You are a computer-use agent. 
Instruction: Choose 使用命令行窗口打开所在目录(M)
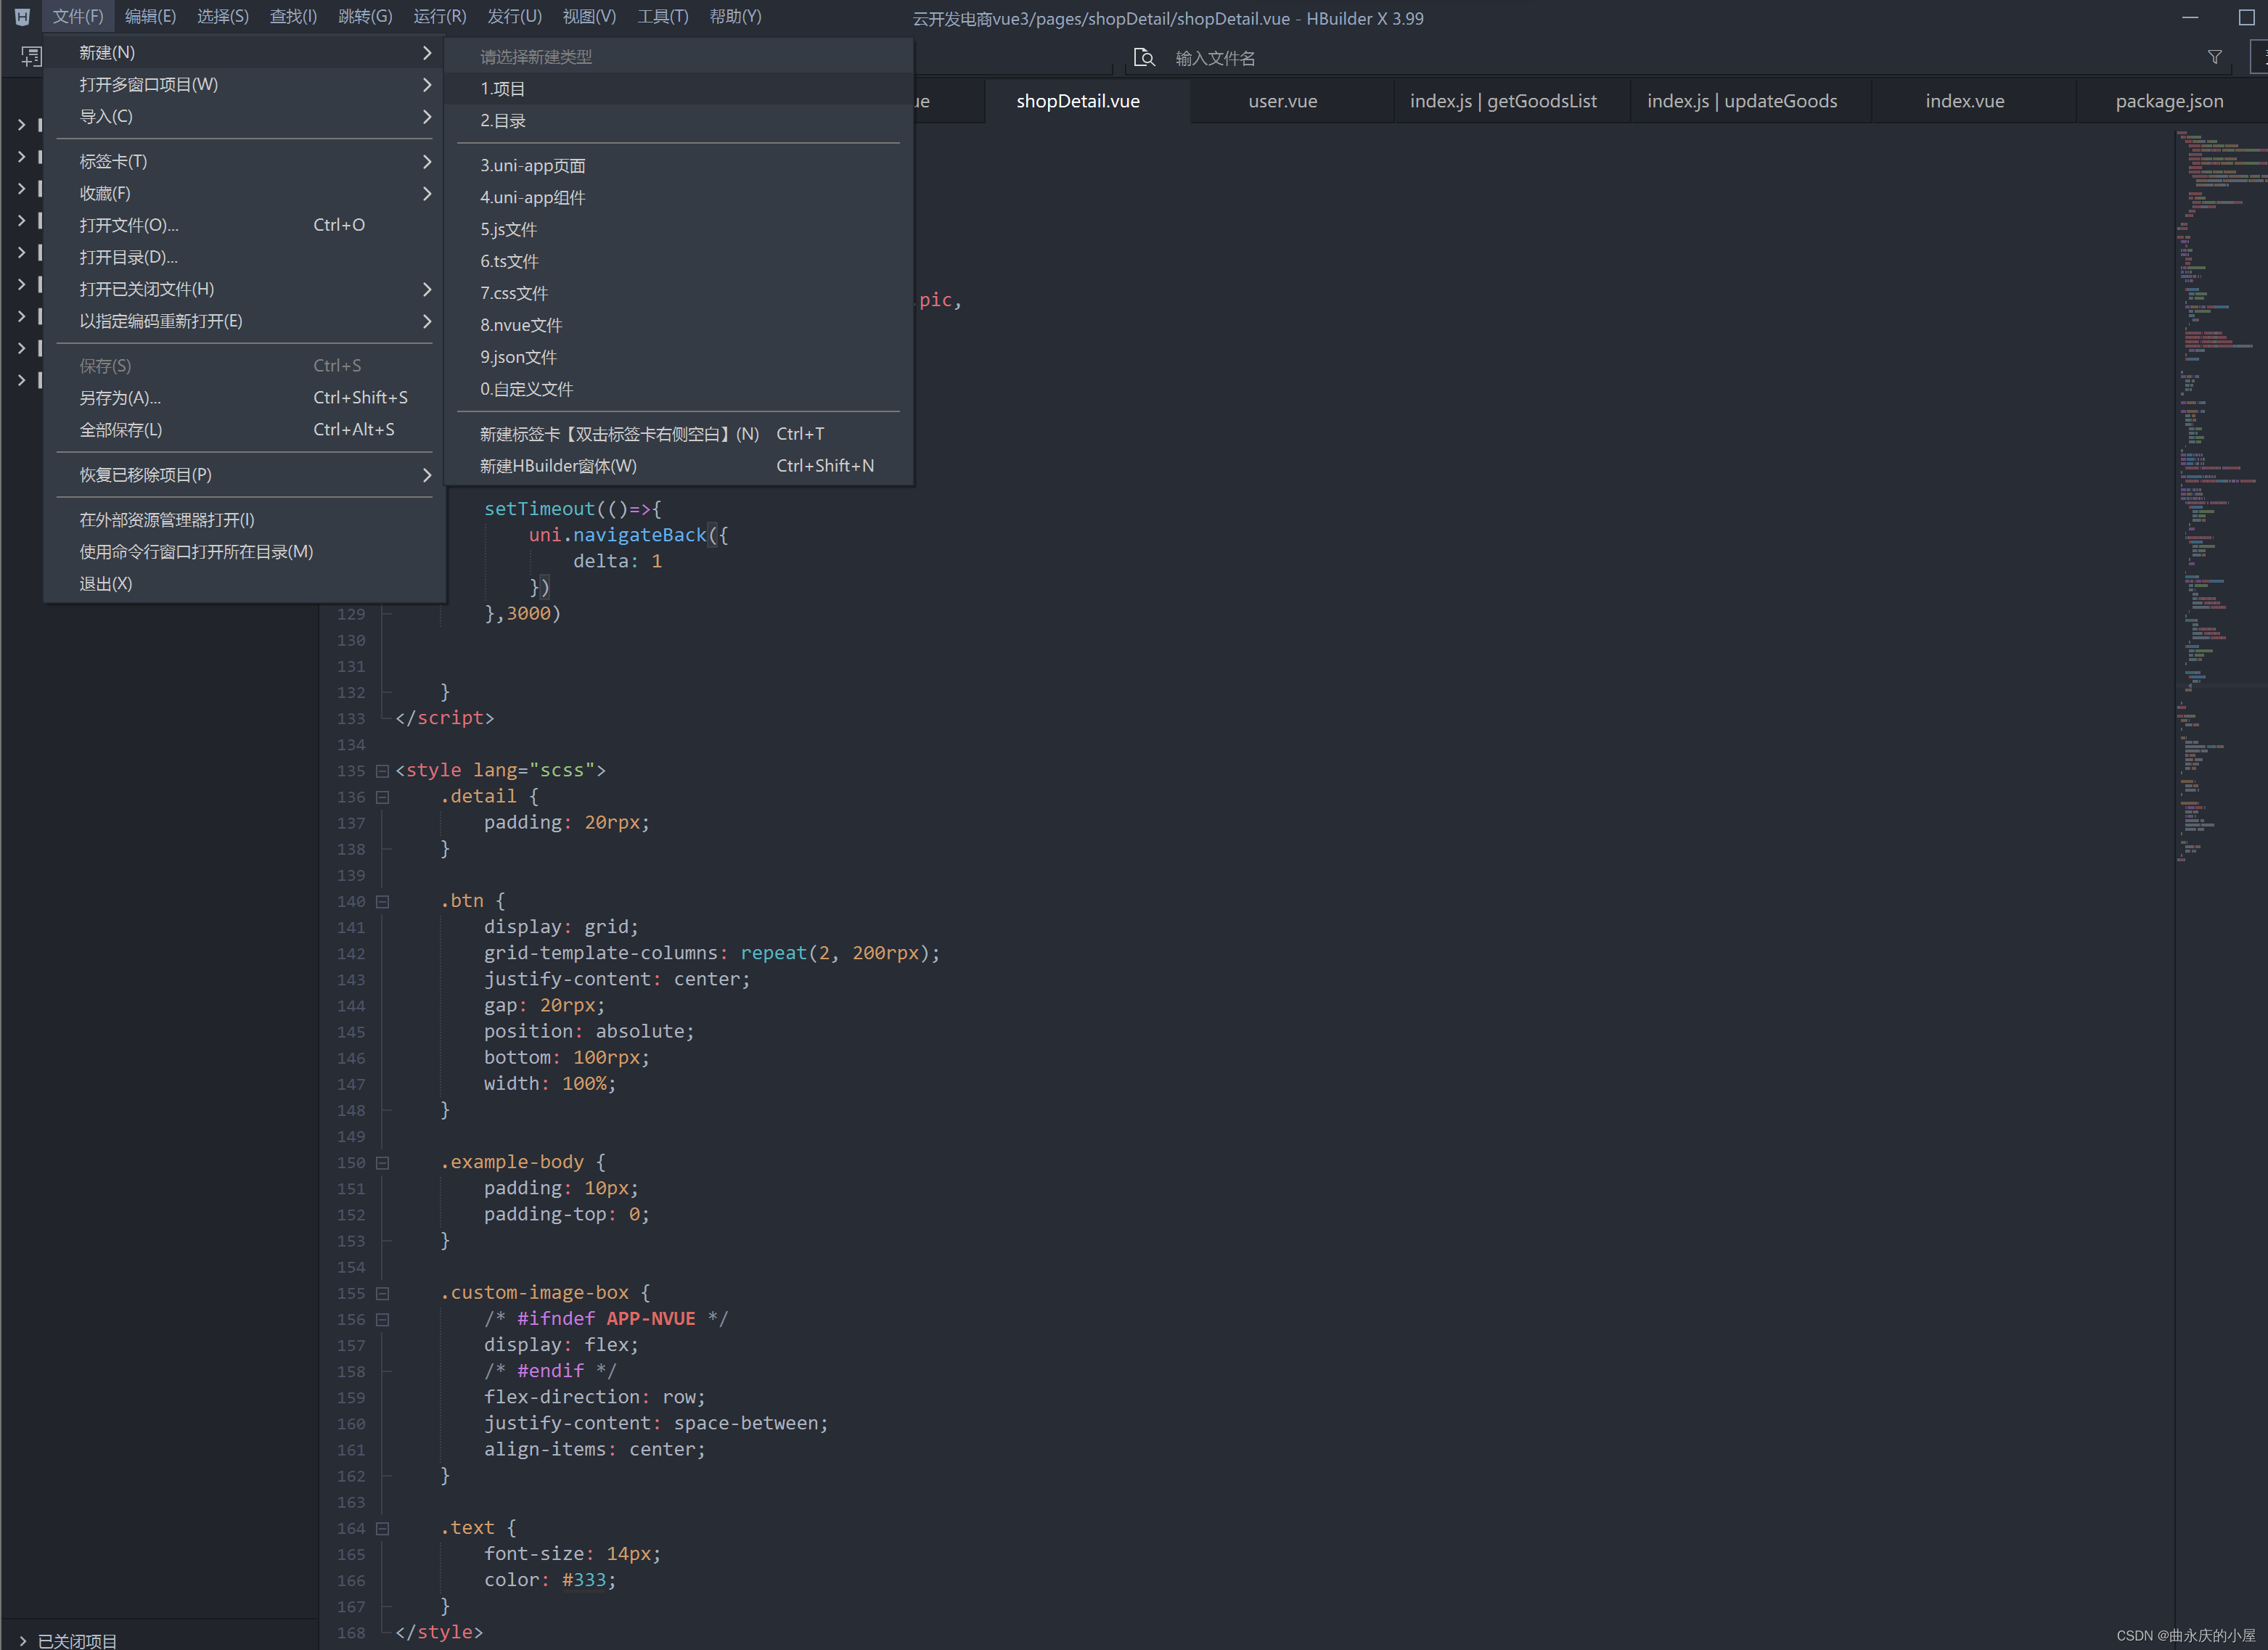coord(244,552)
